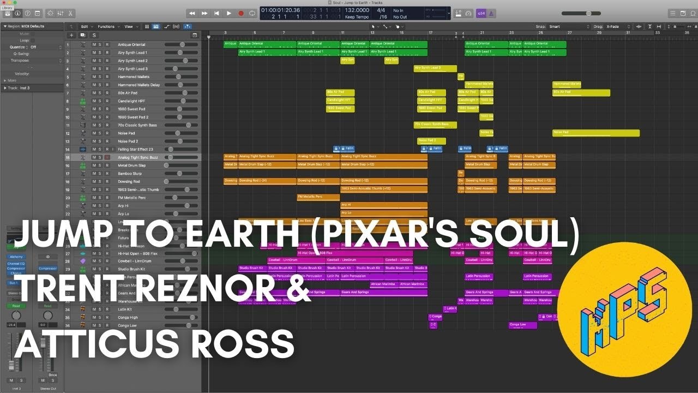Screen dimensions: 698x393
Task: Toggle the purple Count-in 1234 button
Action: pyautogui.click(x=481, y=13)
